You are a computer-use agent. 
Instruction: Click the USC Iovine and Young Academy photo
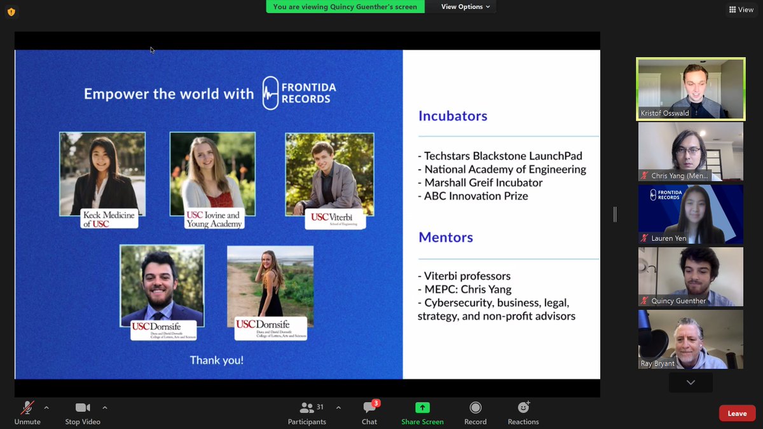212,174
